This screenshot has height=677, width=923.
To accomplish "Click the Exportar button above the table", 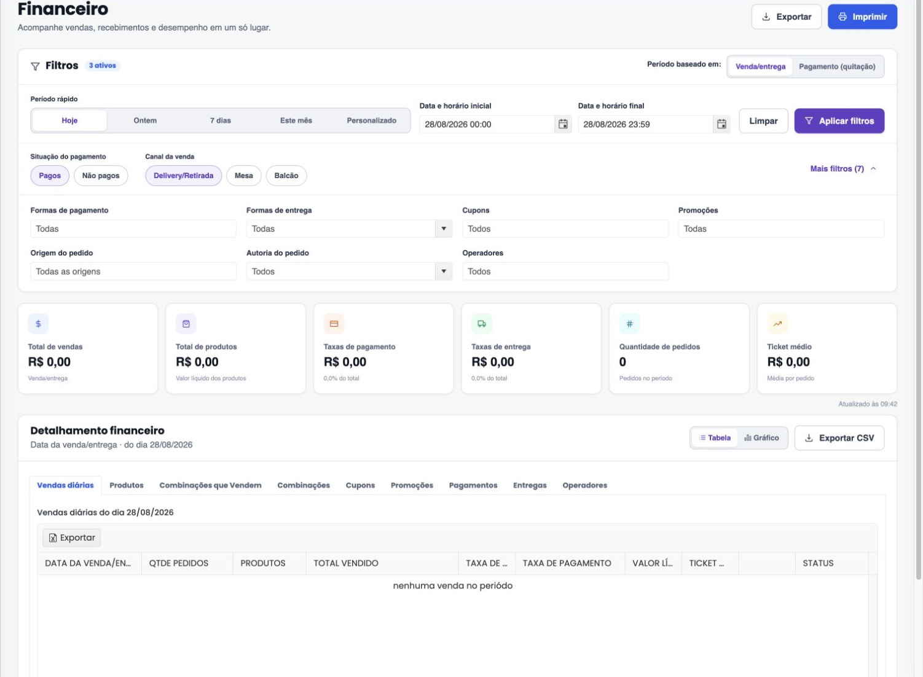I will pyautogui.click(x=72, y=538).
